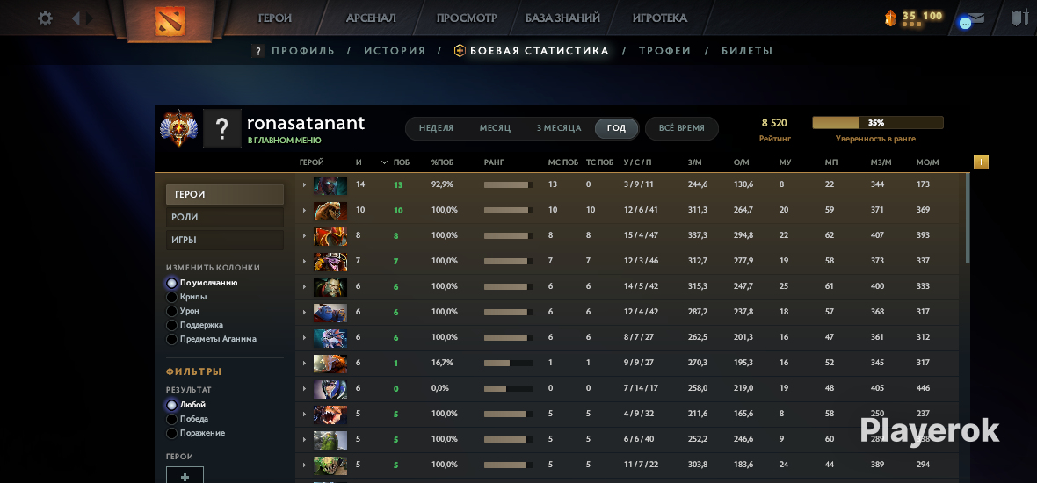Click the shards currency icon
This screenshot has height=483, width=1037.
[x=891, y=18]
